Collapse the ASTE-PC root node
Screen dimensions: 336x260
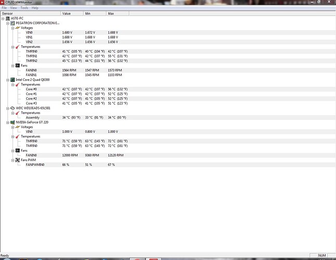3,18
